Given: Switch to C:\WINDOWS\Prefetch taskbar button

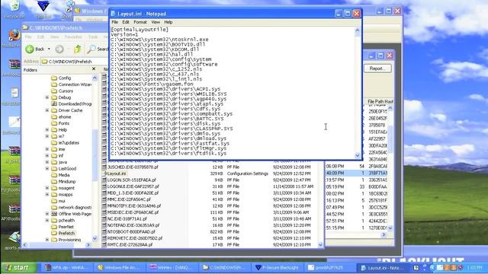Looking at the screenshot, I should coord(225,267).
